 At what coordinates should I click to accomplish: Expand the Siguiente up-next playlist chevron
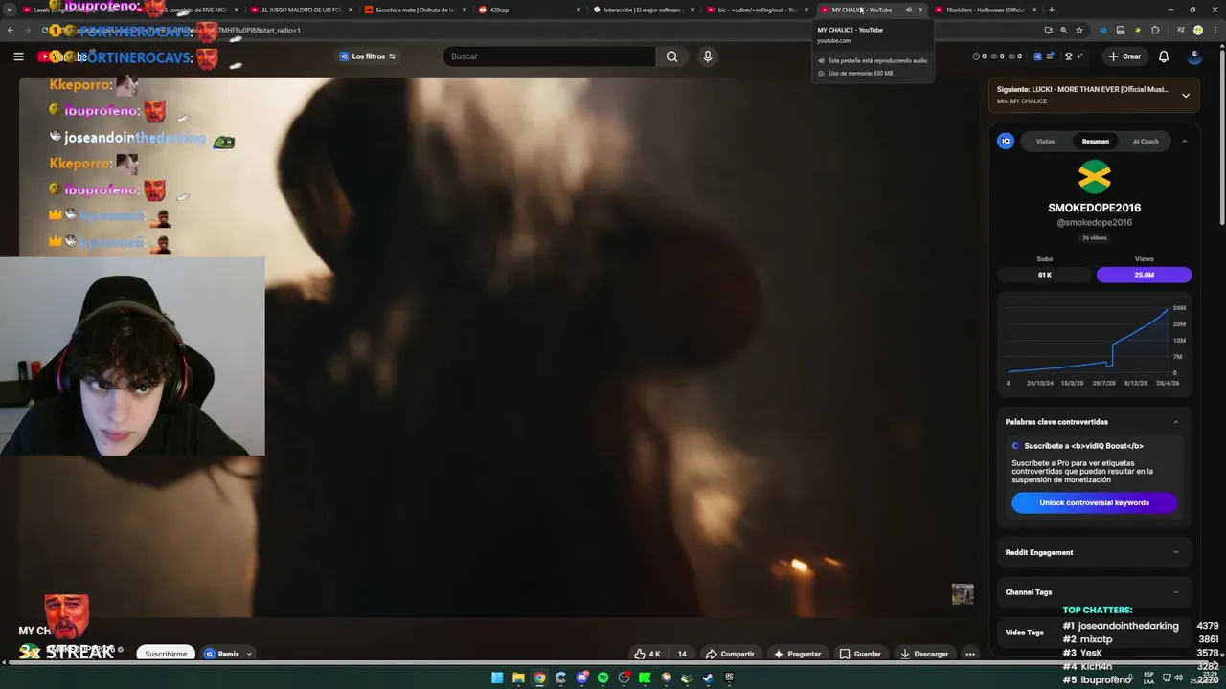click(1185, 96)
